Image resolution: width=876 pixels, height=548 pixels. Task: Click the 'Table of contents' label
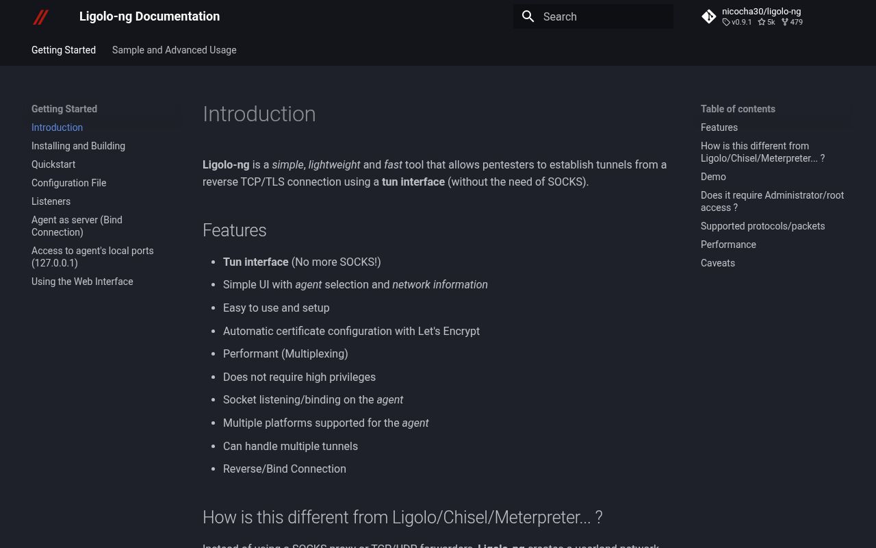(x=738, y=109)
